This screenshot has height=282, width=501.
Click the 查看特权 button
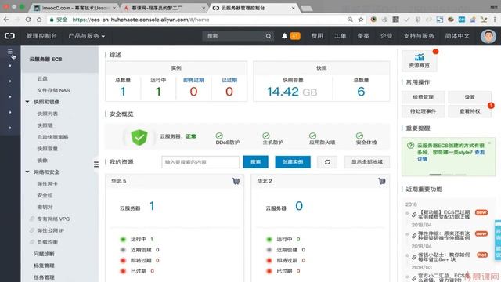coord(470,111)
